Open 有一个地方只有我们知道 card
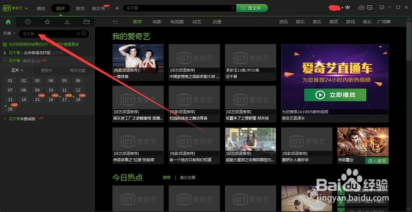 pyautogui.click(x=194, y=146)
